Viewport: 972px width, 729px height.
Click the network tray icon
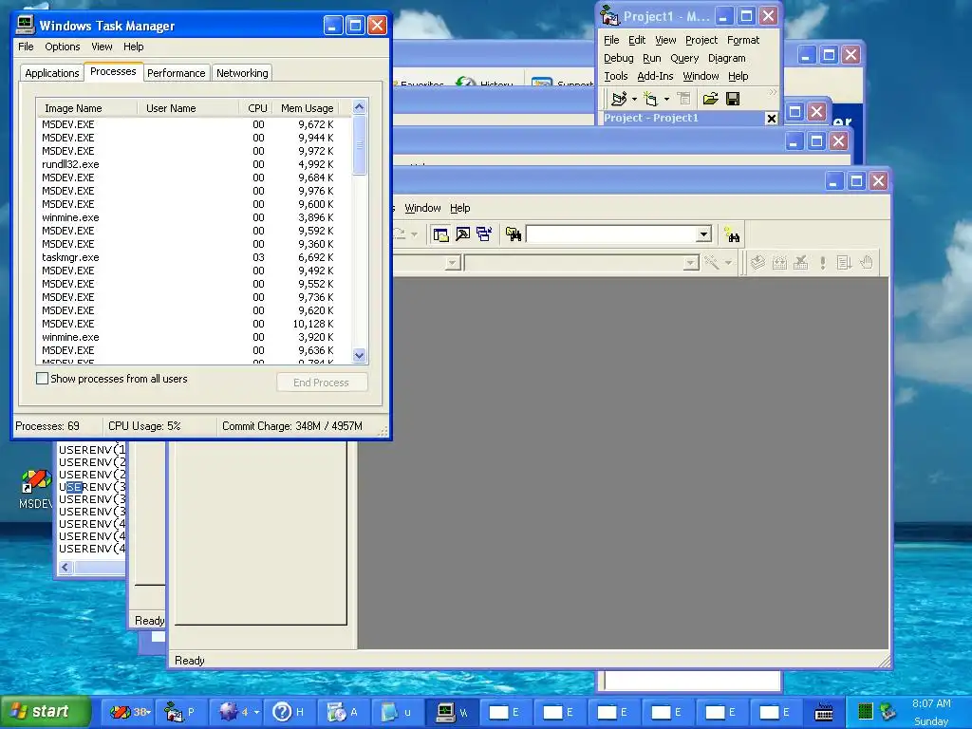(888, 711)
